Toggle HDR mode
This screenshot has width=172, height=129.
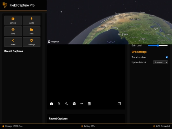(x=82, y=104)
